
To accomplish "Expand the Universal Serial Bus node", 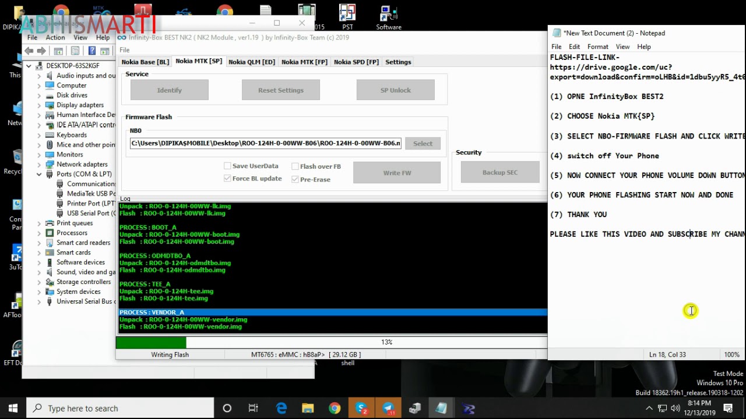I will [39, 301].
